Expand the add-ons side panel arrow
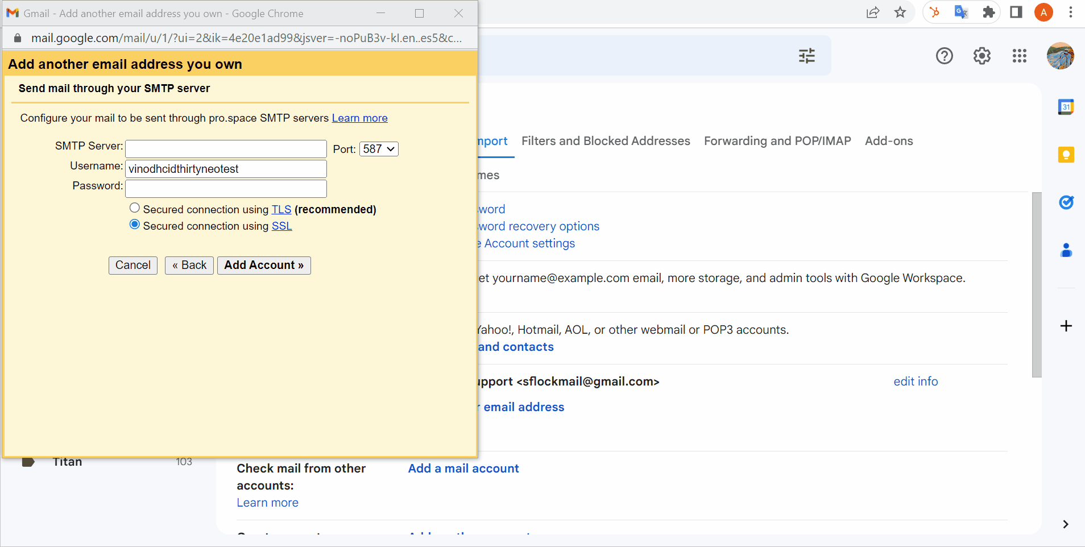1085x547 pixels. pyautogui.click(x=1066, y=524)
